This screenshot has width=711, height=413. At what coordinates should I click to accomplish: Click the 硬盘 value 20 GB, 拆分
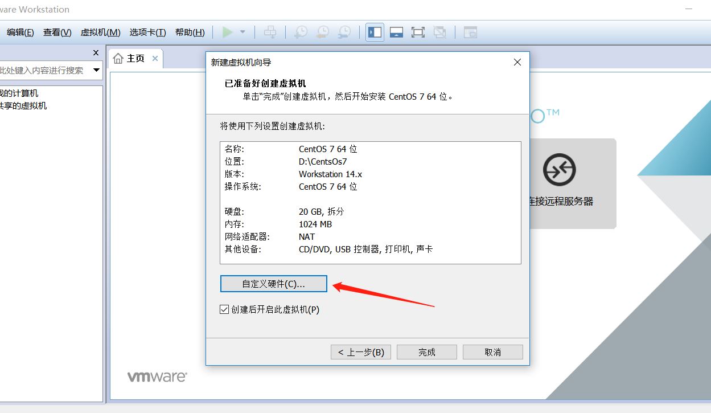(x=322, y=212)
